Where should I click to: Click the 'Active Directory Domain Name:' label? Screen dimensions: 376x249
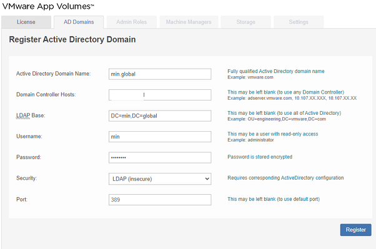click(x=54, y=74)
